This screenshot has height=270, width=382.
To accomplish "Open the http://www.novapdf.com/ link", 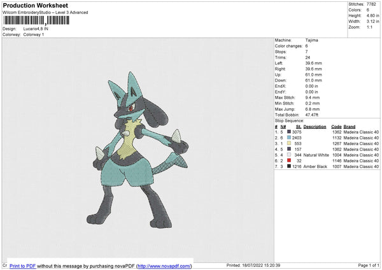I will (164, 266).
